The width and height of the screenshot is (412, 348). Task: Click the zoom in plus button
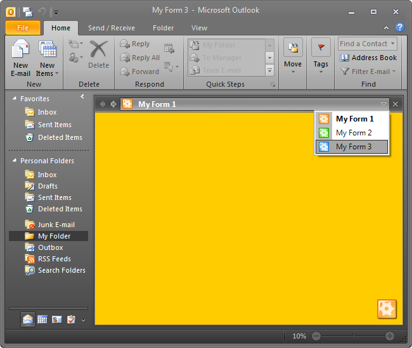click(390, 336)
